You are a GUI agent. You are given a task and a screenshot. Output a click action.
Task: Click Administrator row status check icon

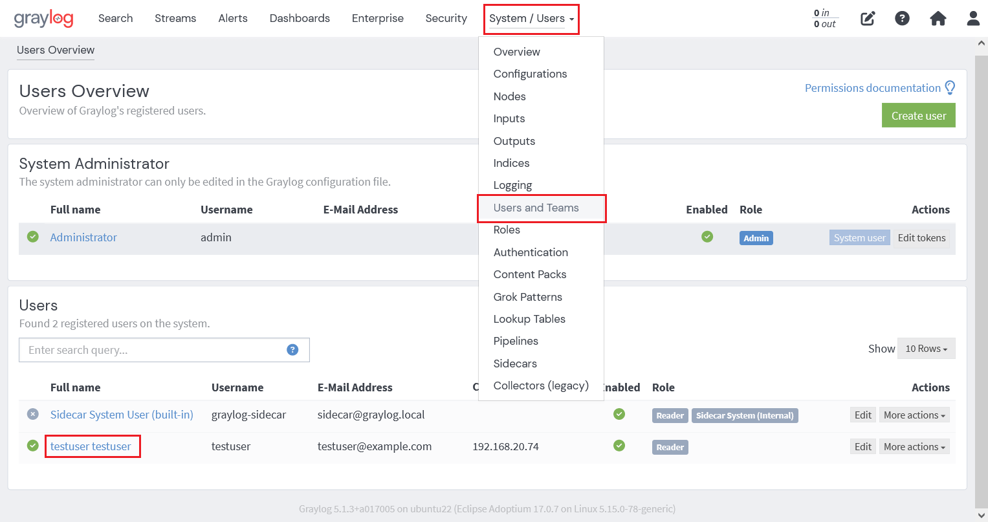33,237
